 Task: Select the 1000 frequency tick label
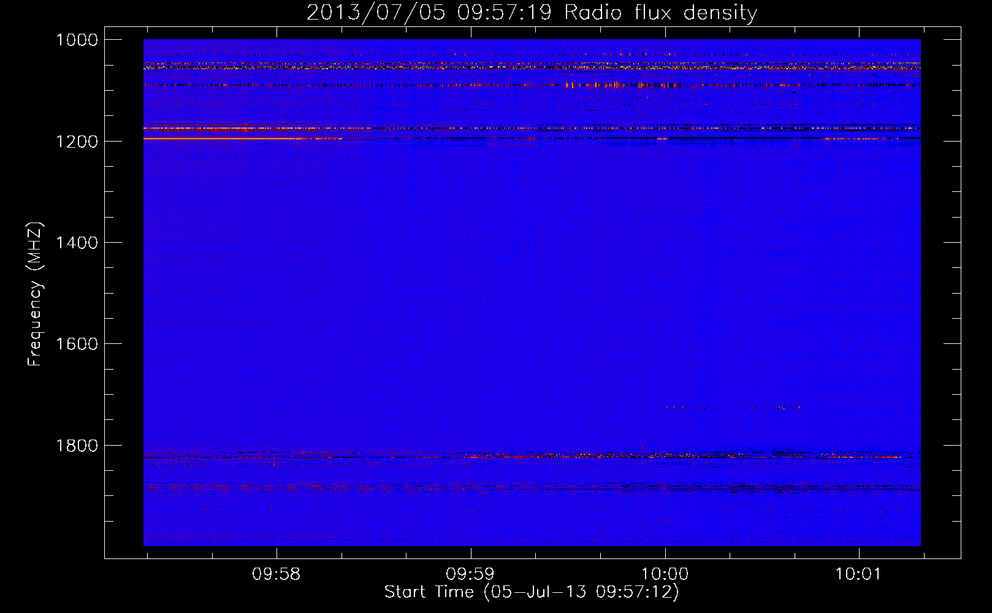click(77, 40)
